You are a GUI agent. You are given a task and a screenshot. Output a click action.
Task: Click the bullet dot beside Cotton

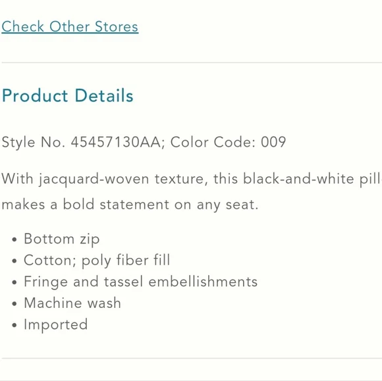pyautogui.click(x=14, y=261)
